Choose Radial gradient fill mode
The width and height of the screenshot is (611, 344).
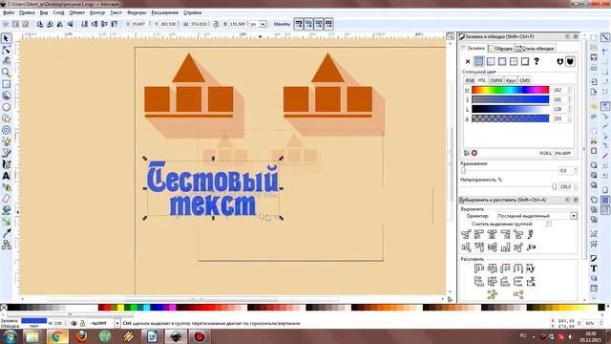(x=502, y=61)
